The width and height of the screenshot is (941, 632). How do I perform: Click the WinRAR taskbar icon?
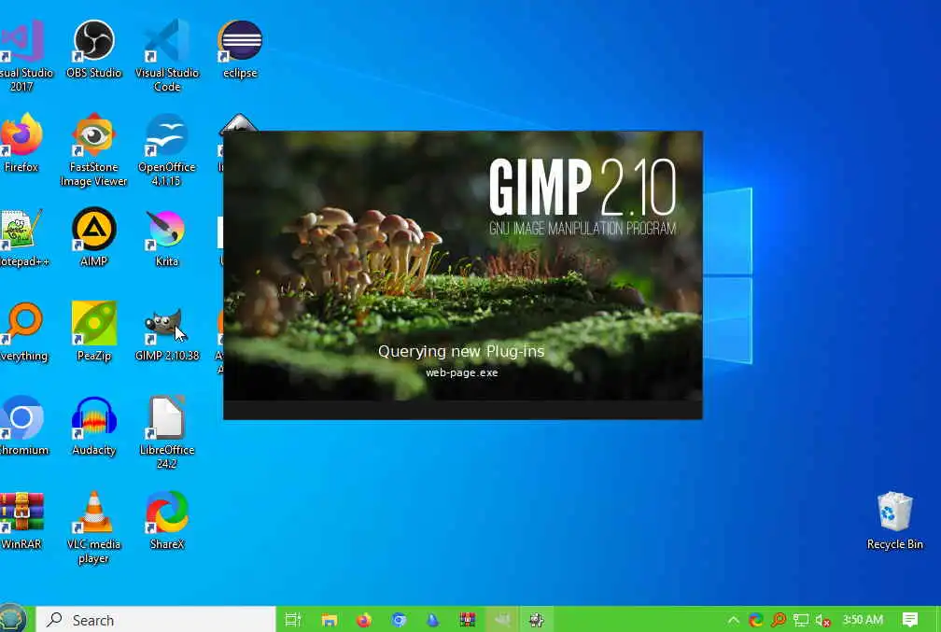tap(467, 619)
